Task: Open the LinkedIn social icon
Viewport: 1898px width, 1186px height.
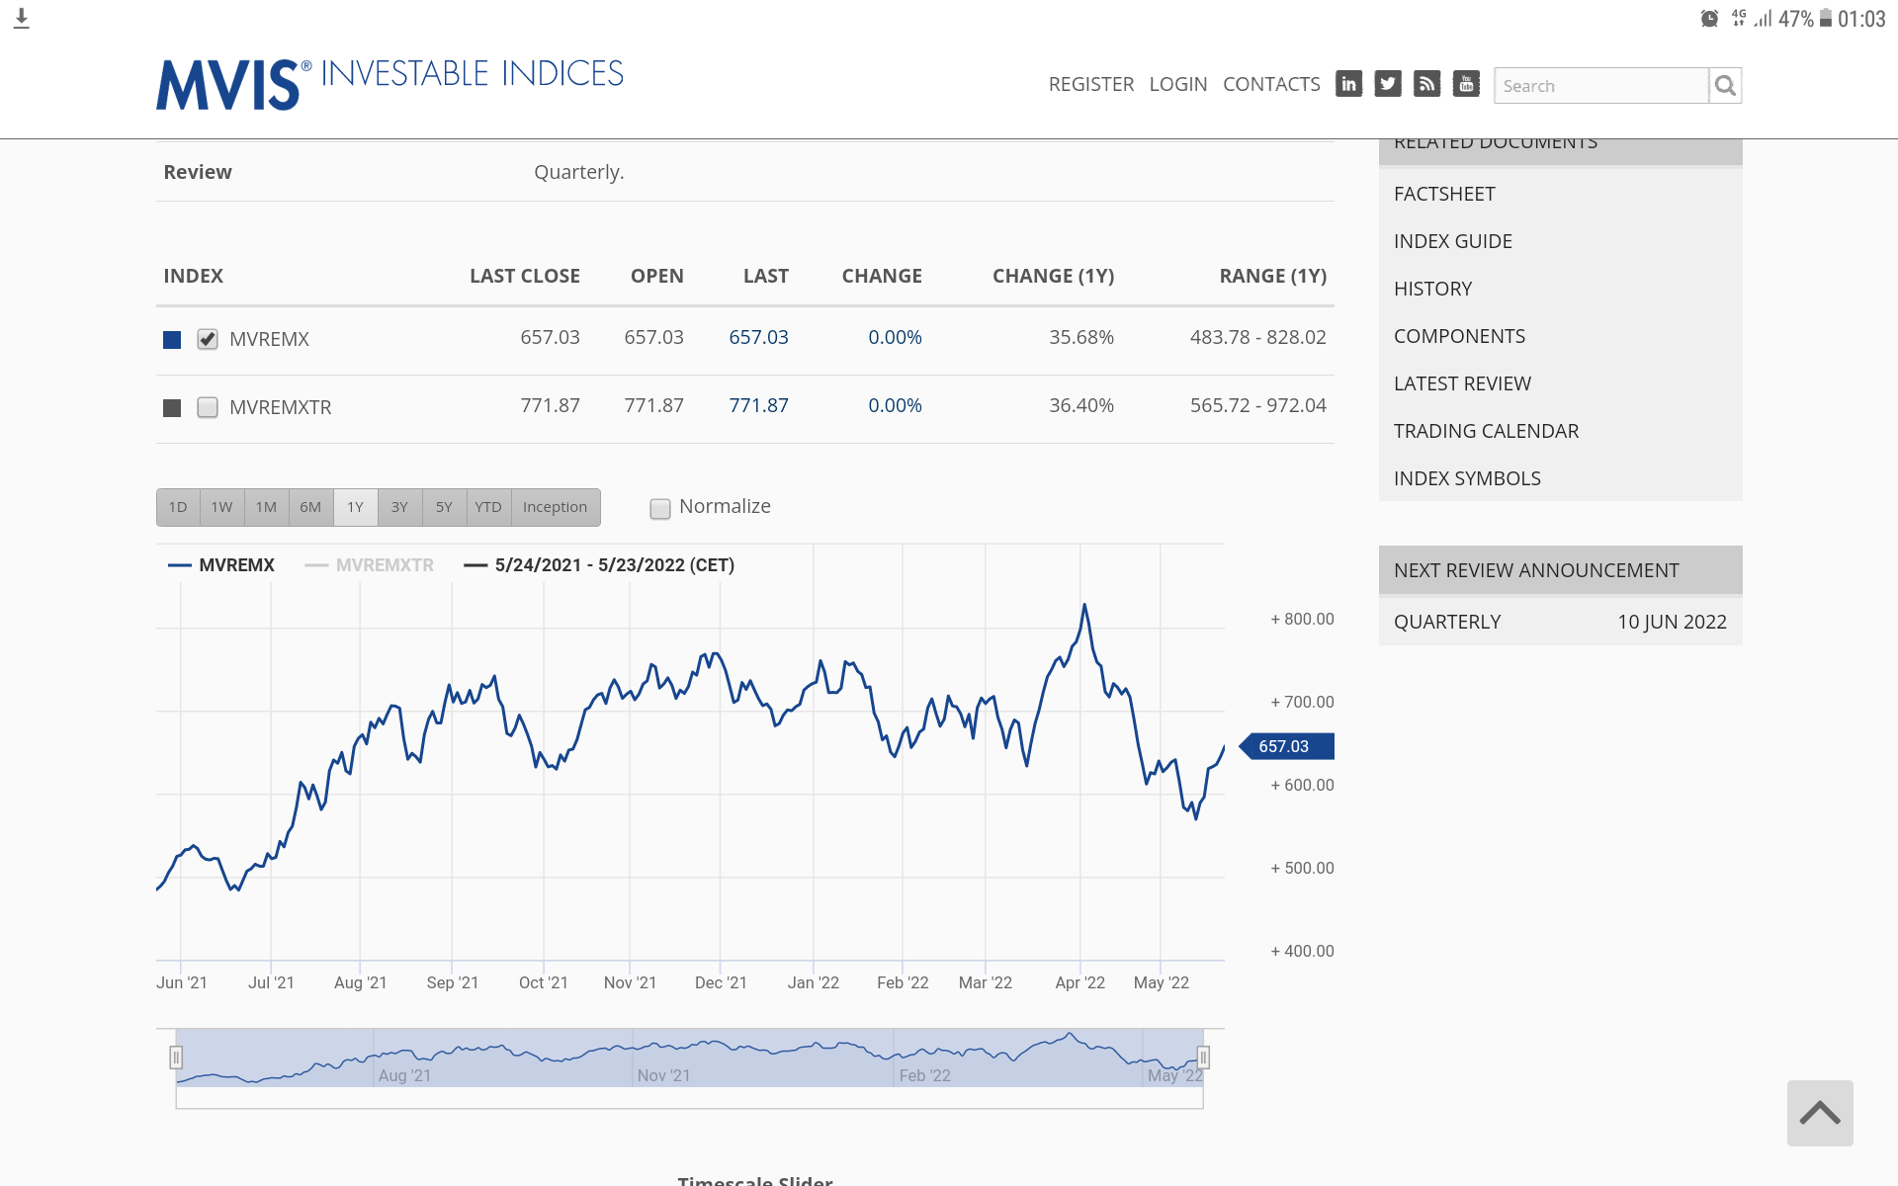Action: [x=1348, y=84]
